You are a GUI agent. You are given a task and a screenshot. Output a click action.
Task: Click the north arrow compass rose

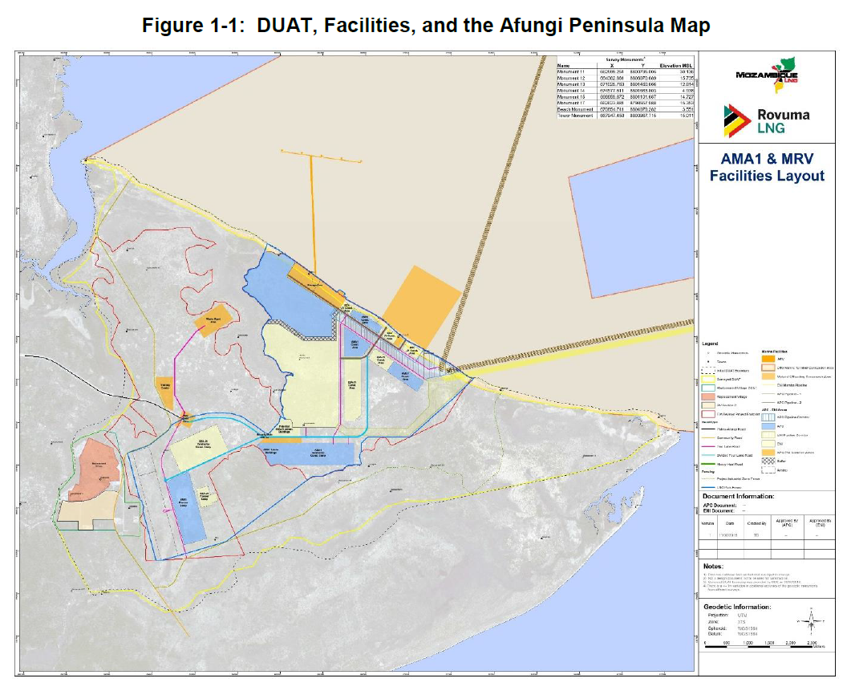click(x=812, y=619)
